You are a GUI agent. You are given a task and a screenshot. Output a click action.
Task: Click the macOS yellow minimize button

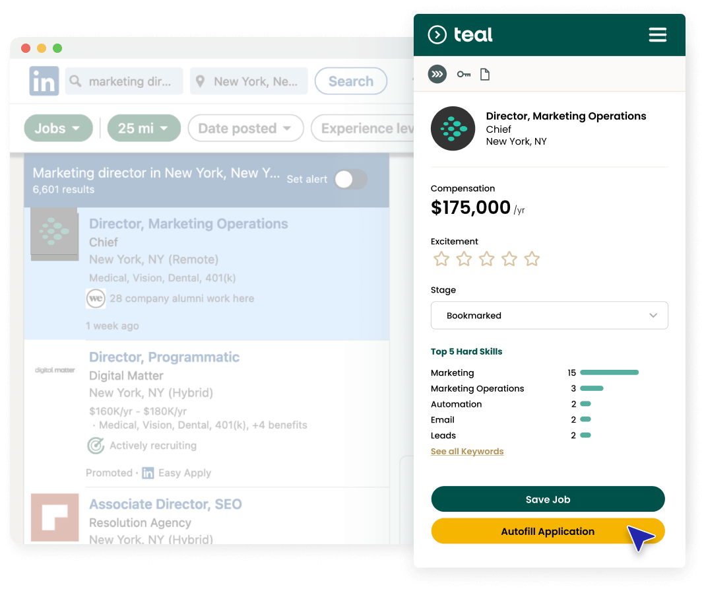[42, 48]
